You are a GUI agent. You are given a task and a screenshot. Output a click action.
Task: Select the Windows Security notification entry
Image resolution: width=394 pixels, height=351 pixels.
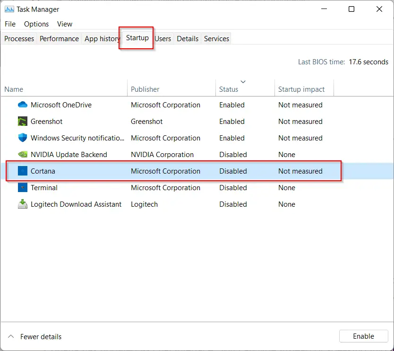pyautogui.click(x=77, y=138)
